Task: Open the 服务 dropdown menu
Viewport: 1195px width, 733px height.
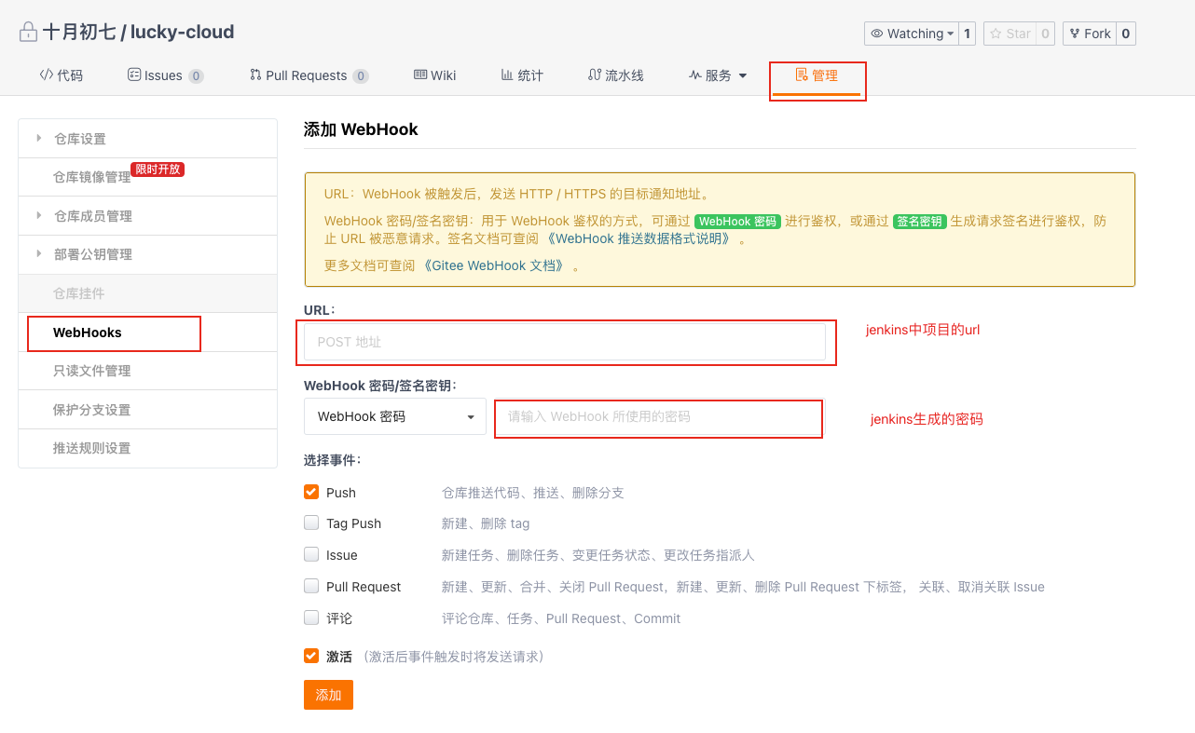Action: point(743,75)
